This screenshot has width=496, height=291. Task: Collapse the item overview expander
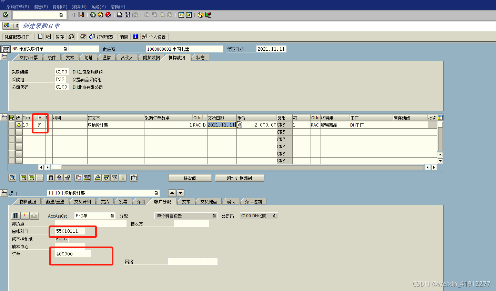coord(4,117)
